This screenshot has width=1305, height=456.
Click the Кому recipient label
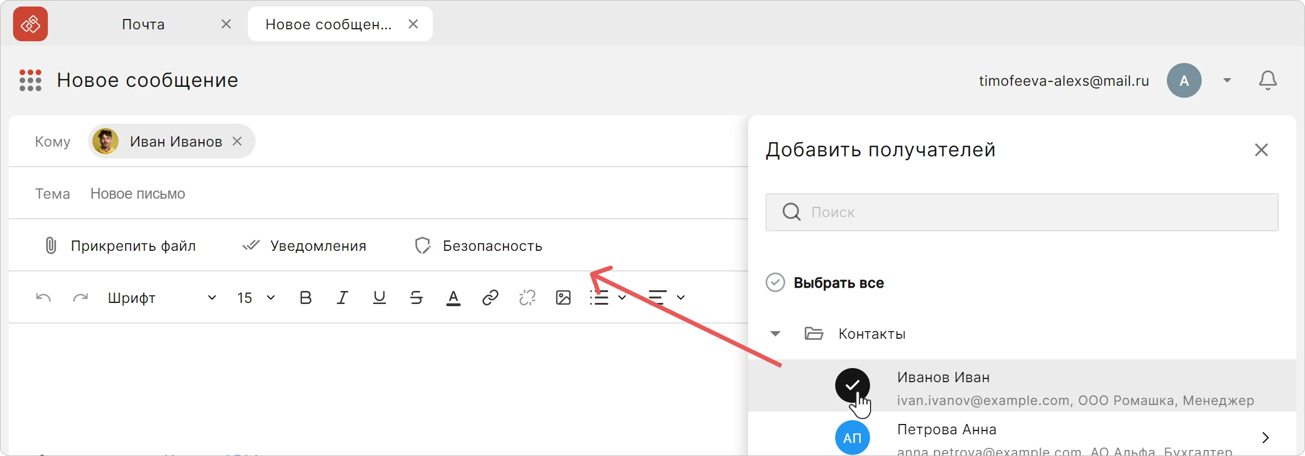click(53, 142)
